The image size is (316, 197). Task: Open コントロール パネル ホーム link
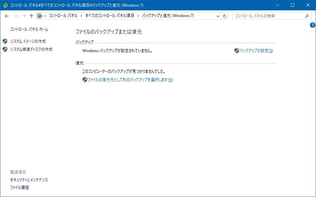point(29,29)
